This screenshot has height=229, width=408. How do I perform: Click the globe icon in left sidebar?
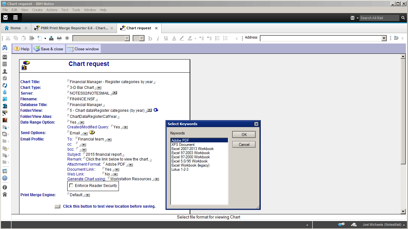pyautogui.click(x=5, y=178)
